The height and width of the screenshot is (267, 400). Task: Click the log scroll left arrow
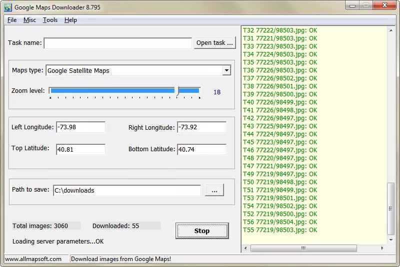pyautogui.click(x=245, y=248)
